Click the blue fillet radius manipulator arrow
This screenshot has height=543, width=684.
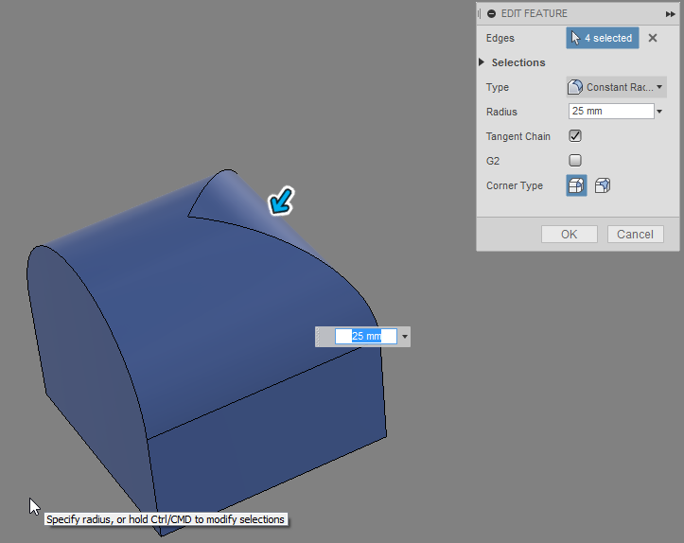[281, 201]
